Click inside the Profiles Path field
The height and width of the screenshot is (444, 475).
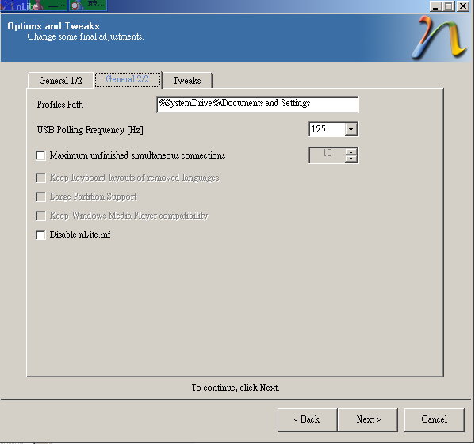point(258,104)
